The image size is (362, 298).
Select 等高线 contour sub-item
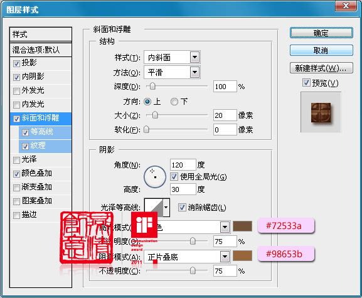pyautogui.click(x=45, y=132)
